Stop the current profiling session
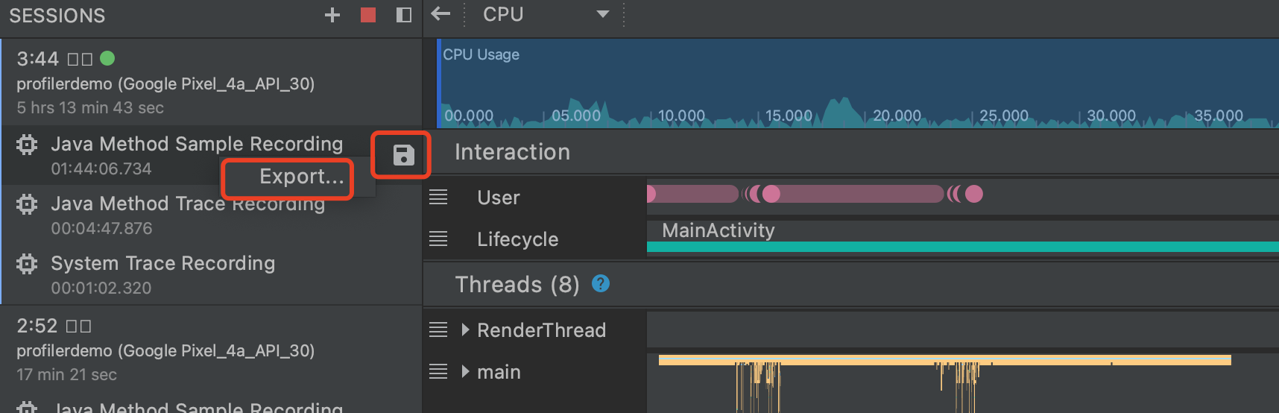This screenshot has width=1279, height=413. click(x=368, y=15)
